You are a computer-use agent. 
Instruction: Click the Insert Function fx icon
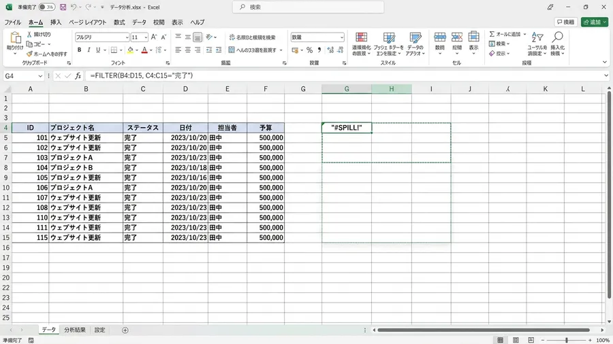coord(78,75)
